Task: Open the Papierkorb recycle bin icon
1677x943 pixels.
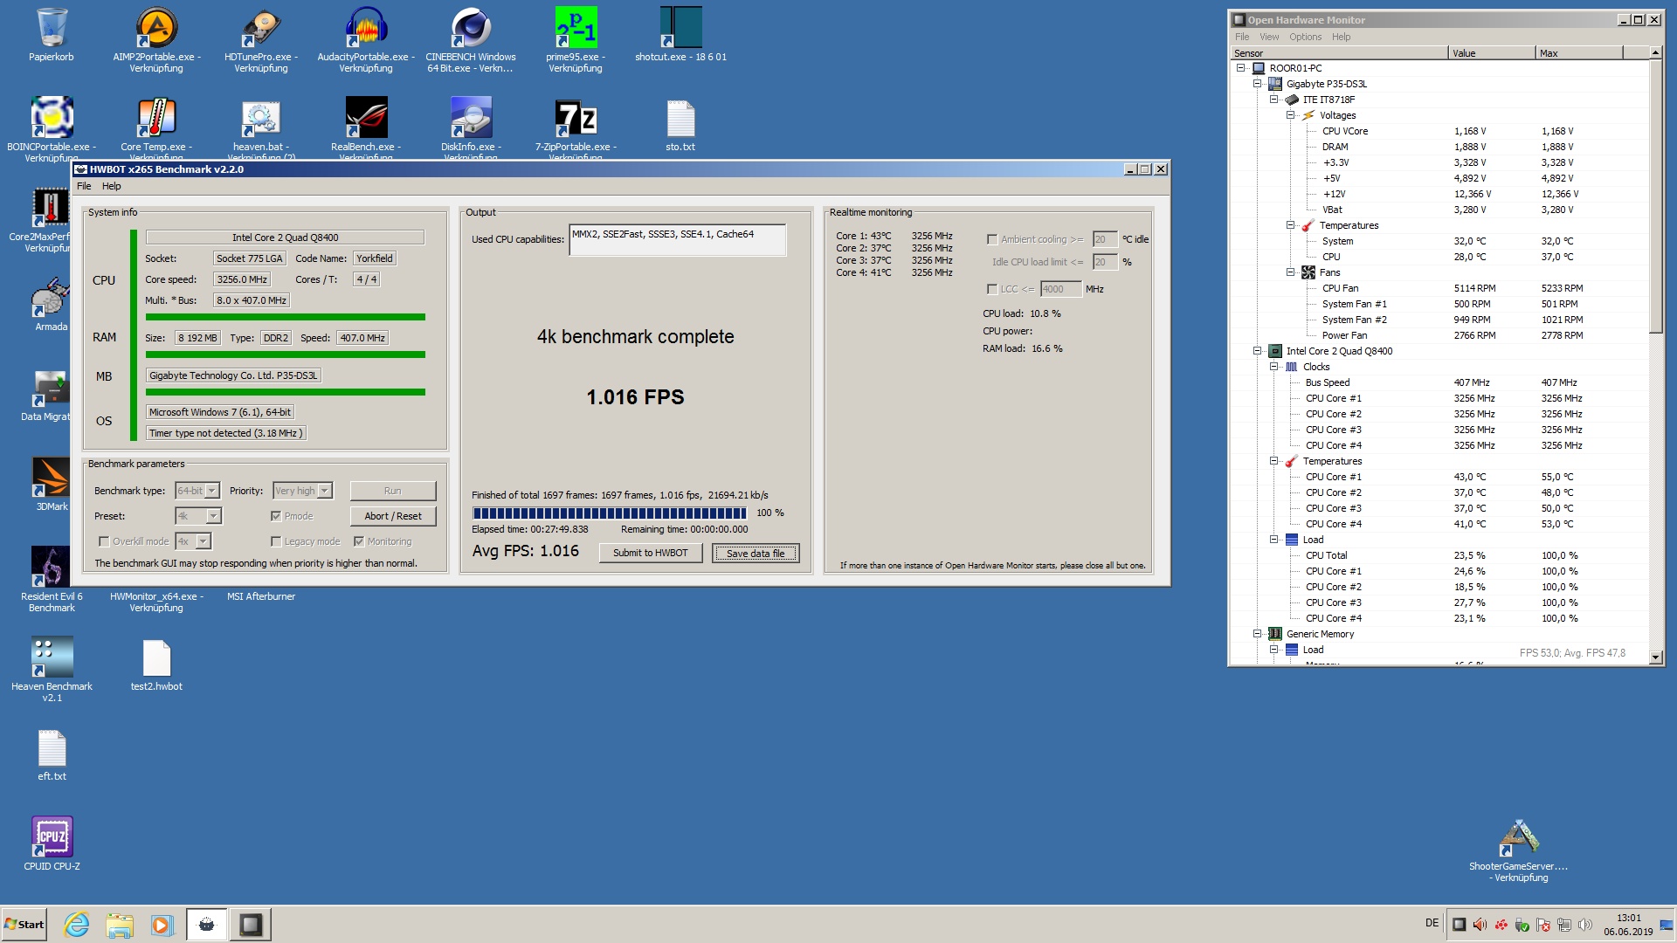Action: [x=52, y=28]
